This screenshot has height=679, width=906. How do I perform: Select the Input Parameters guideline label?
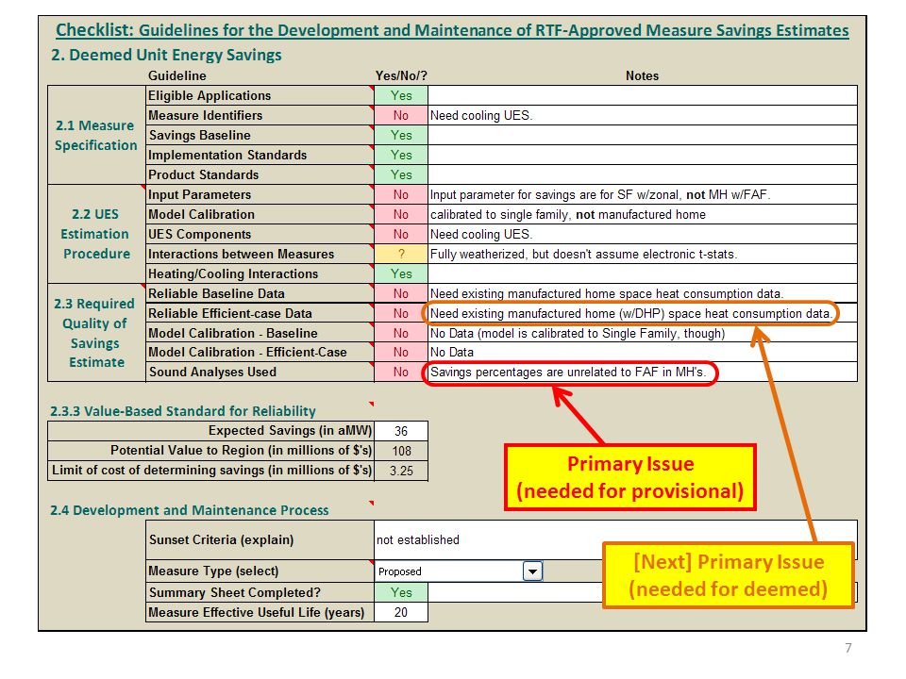260,194
